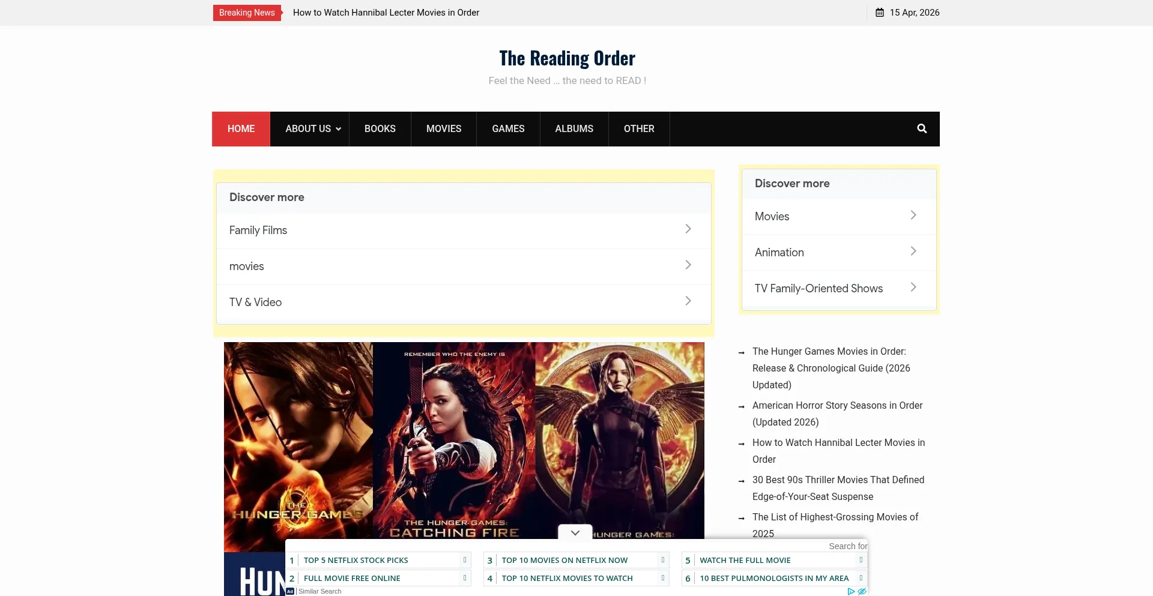The height and width of the screenshot is (596, 1153).
Task: Click the 15 Apr, 2026 date text
Action: pos(915,13)
